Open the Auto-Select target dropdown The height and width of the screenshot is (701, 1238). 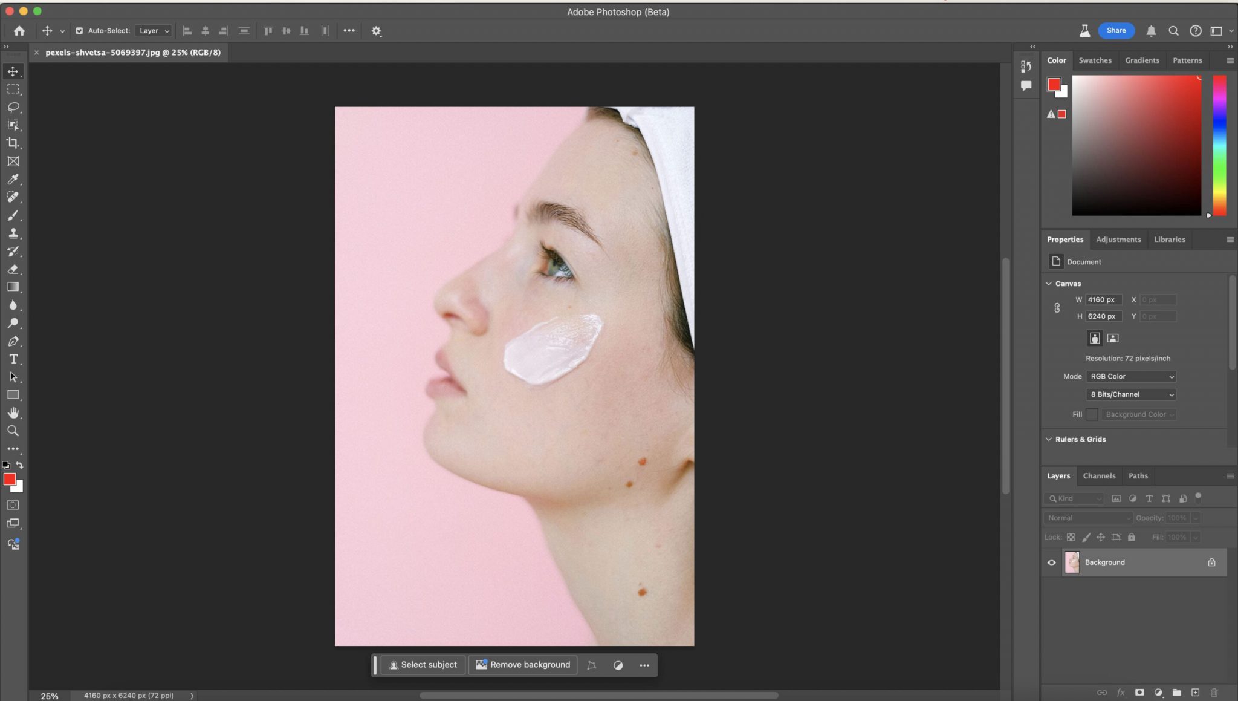(x=154, y=30)
